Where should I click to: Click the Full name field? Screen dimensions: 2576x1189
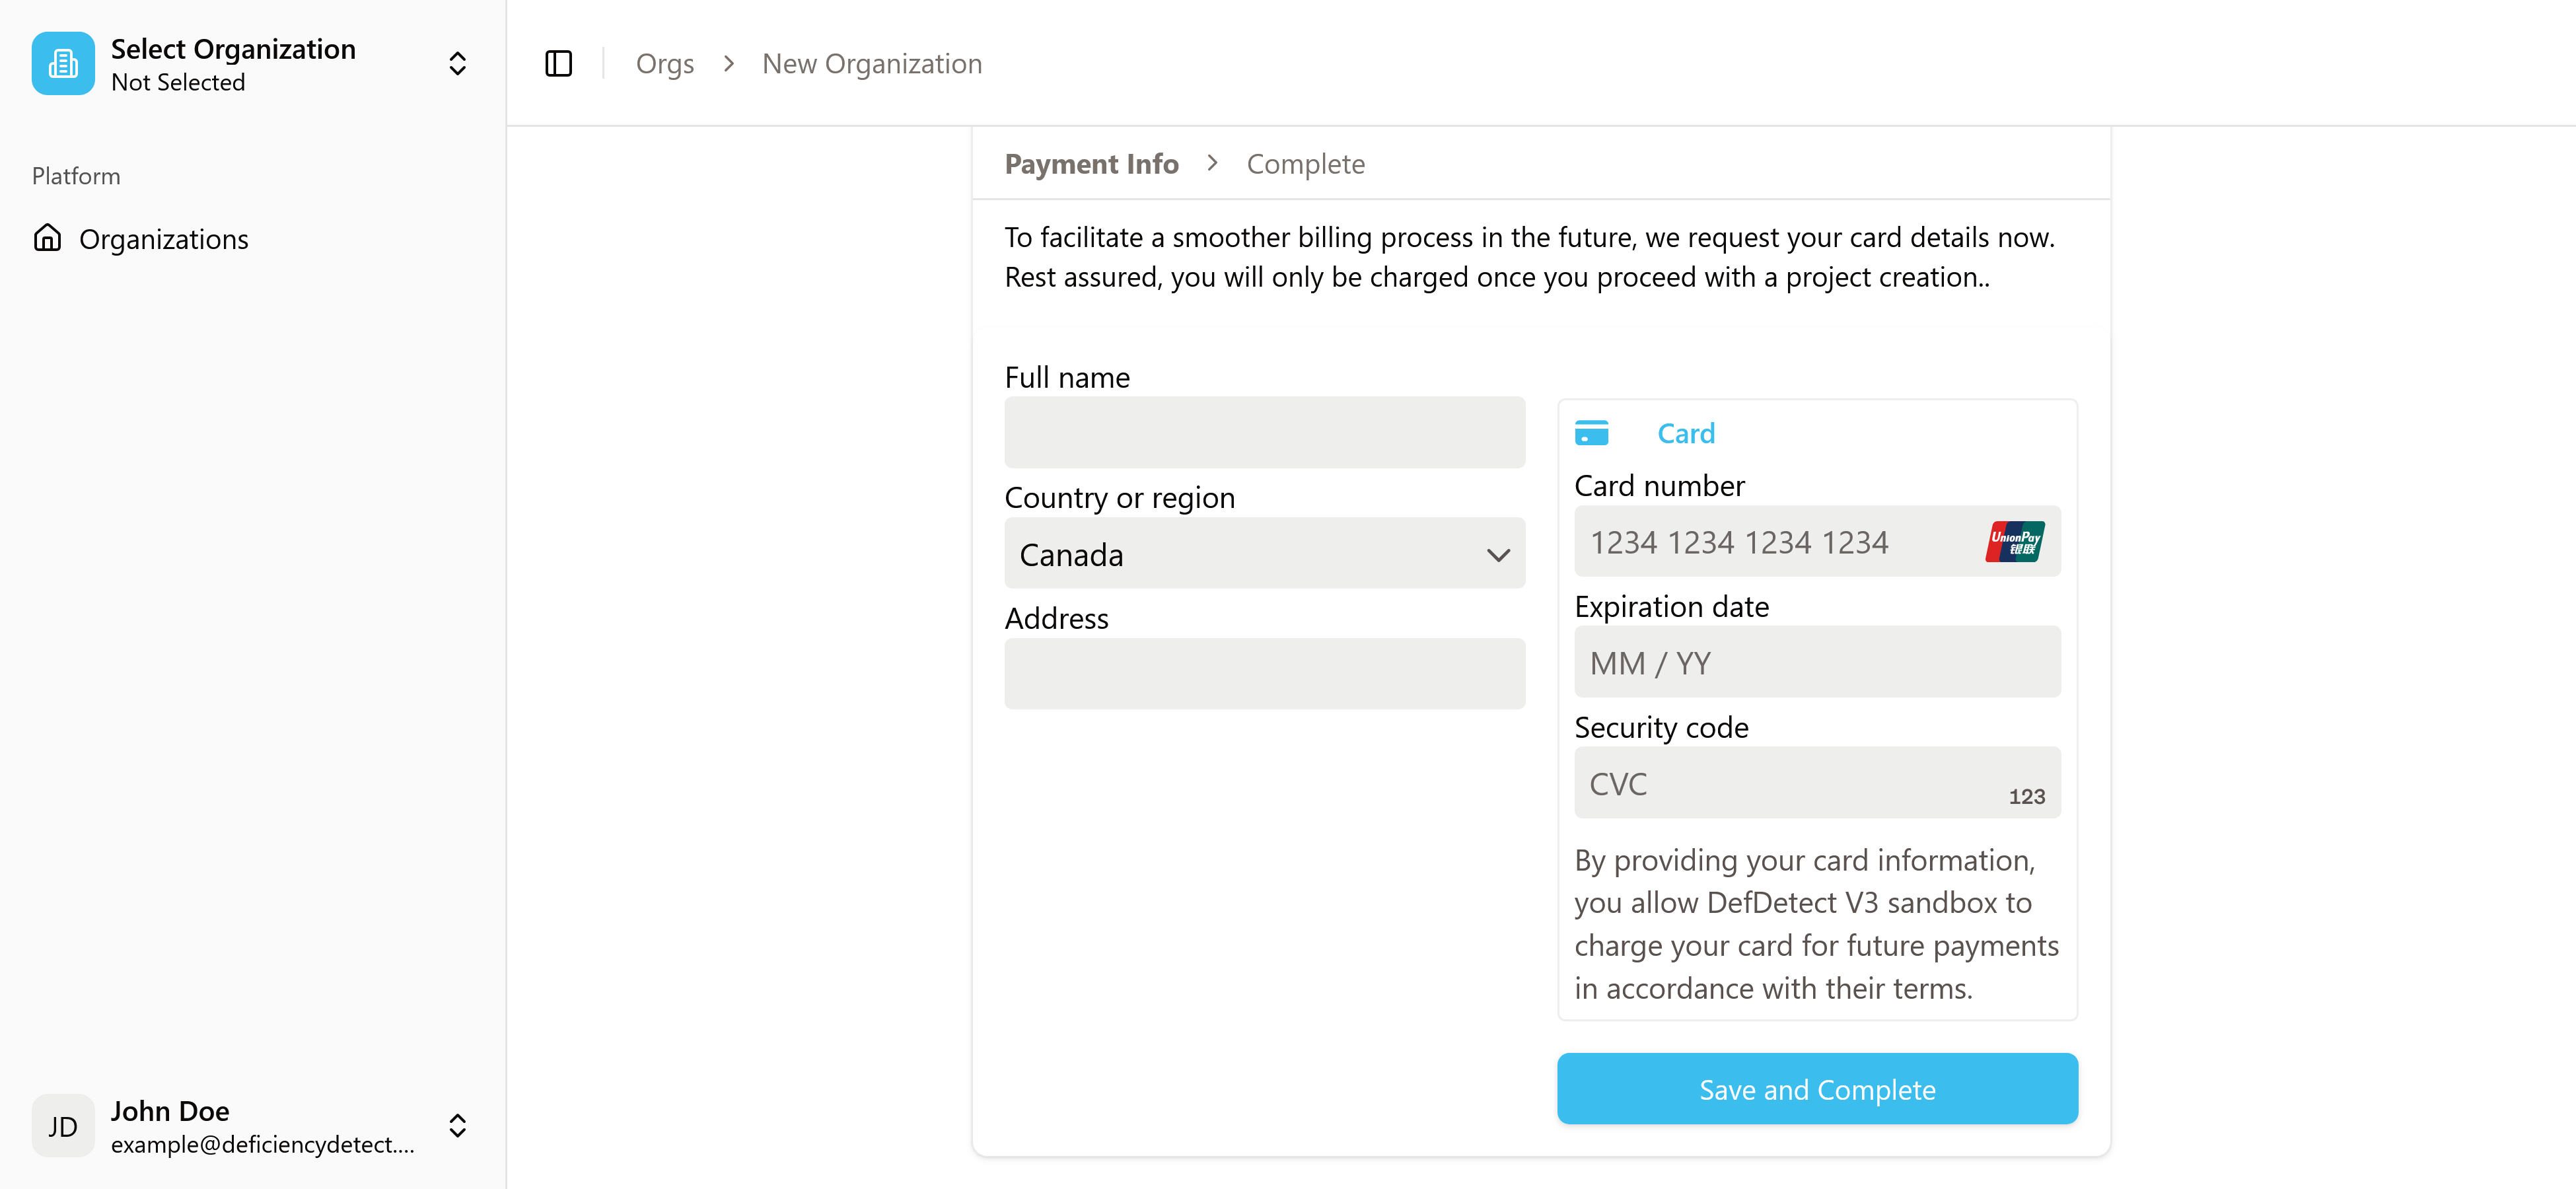tap(1264, 432)
